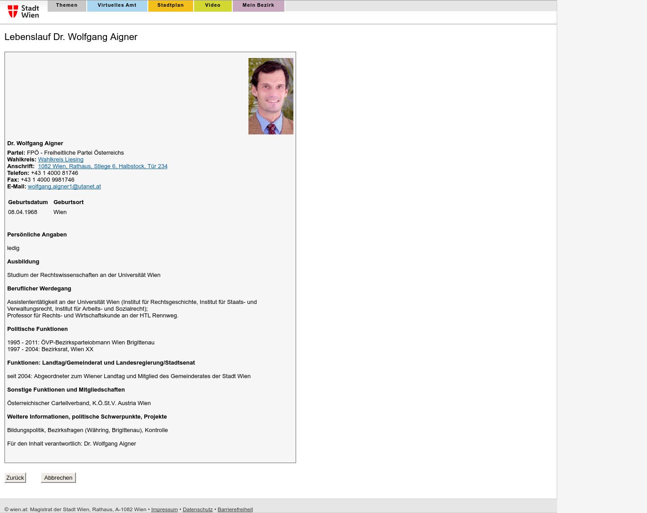Image resolution: width=647 pixels, height=513 pixels.
Task: Click the Professor an der HTL Rennweg line
Action: 93,316
